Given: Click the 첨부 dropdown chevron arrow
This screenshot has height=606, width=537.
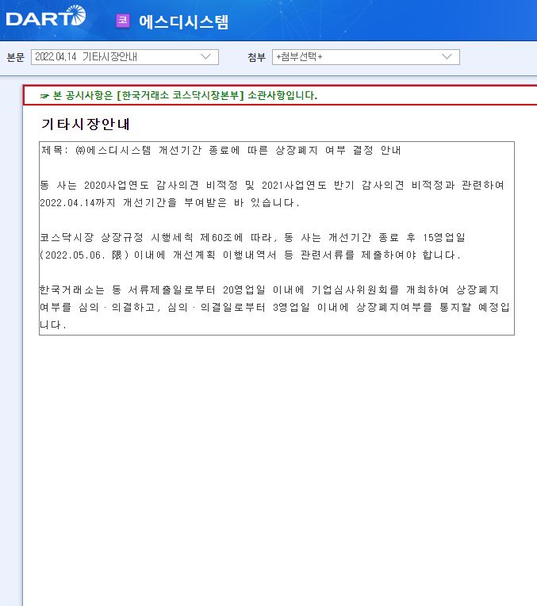Looking at the screenshot, I should click(x=447, y=57).
